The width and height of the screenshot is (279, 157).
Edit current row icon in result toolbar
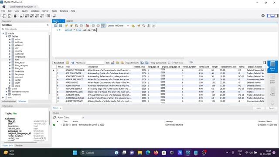[x=112, y=63]
